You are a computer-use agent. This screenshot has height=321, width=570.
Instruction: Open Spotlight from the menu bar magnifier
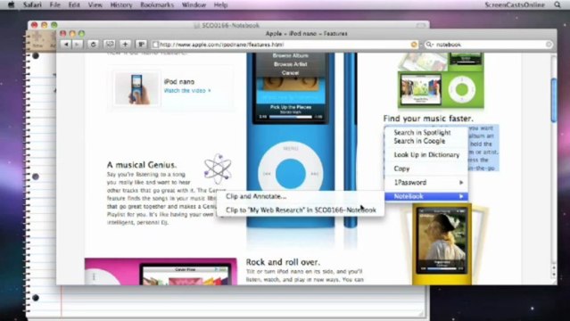tap(558, 4)
